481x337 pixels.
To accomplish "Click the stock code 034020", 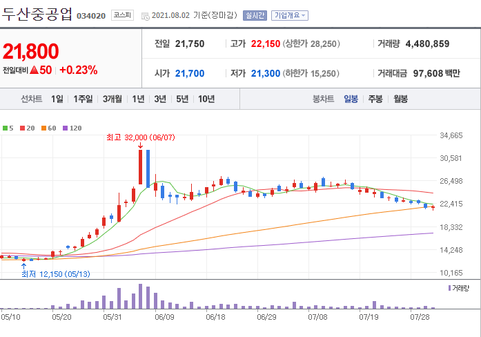I will 91,16.
